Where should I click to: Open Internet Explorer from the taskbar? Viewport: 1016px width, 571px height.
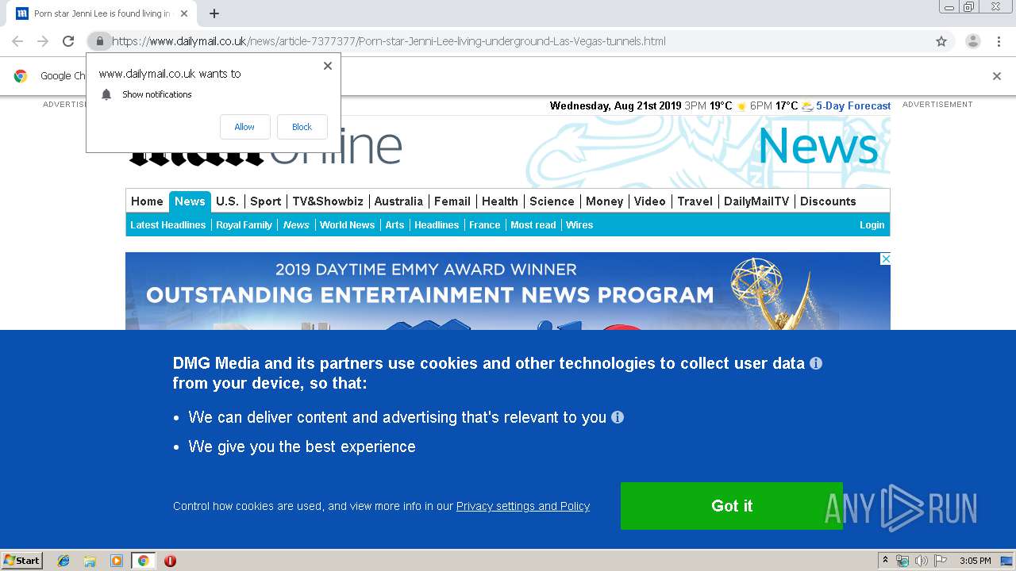[63, 561]
